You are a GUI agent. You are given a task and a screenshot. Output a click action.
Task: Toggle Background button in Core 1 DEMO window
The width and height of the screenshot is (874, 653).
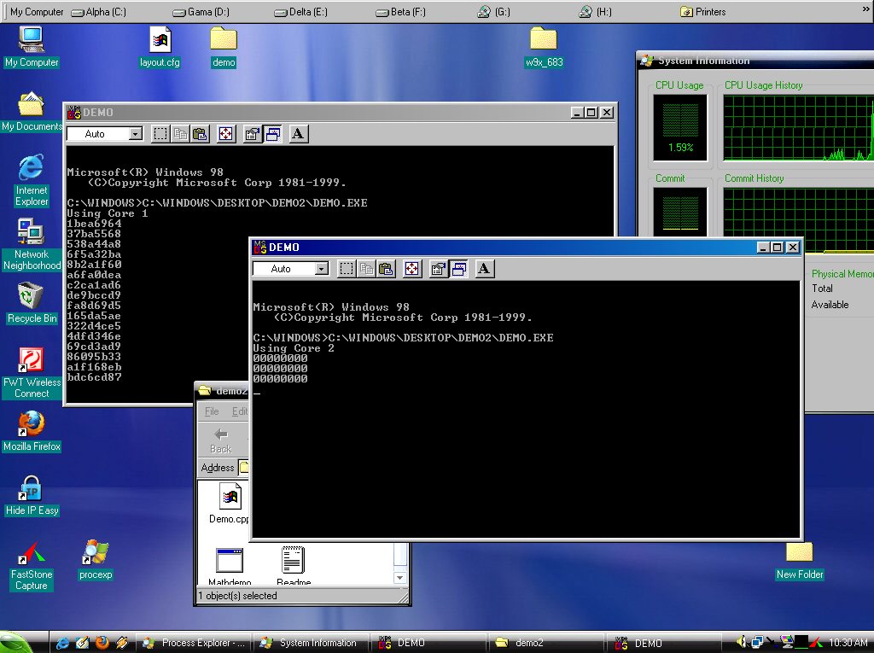(272, 134)
